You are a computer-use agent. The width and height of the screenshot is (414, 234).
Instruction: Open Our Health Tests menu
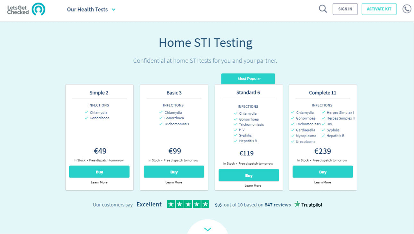click(87, 10)
